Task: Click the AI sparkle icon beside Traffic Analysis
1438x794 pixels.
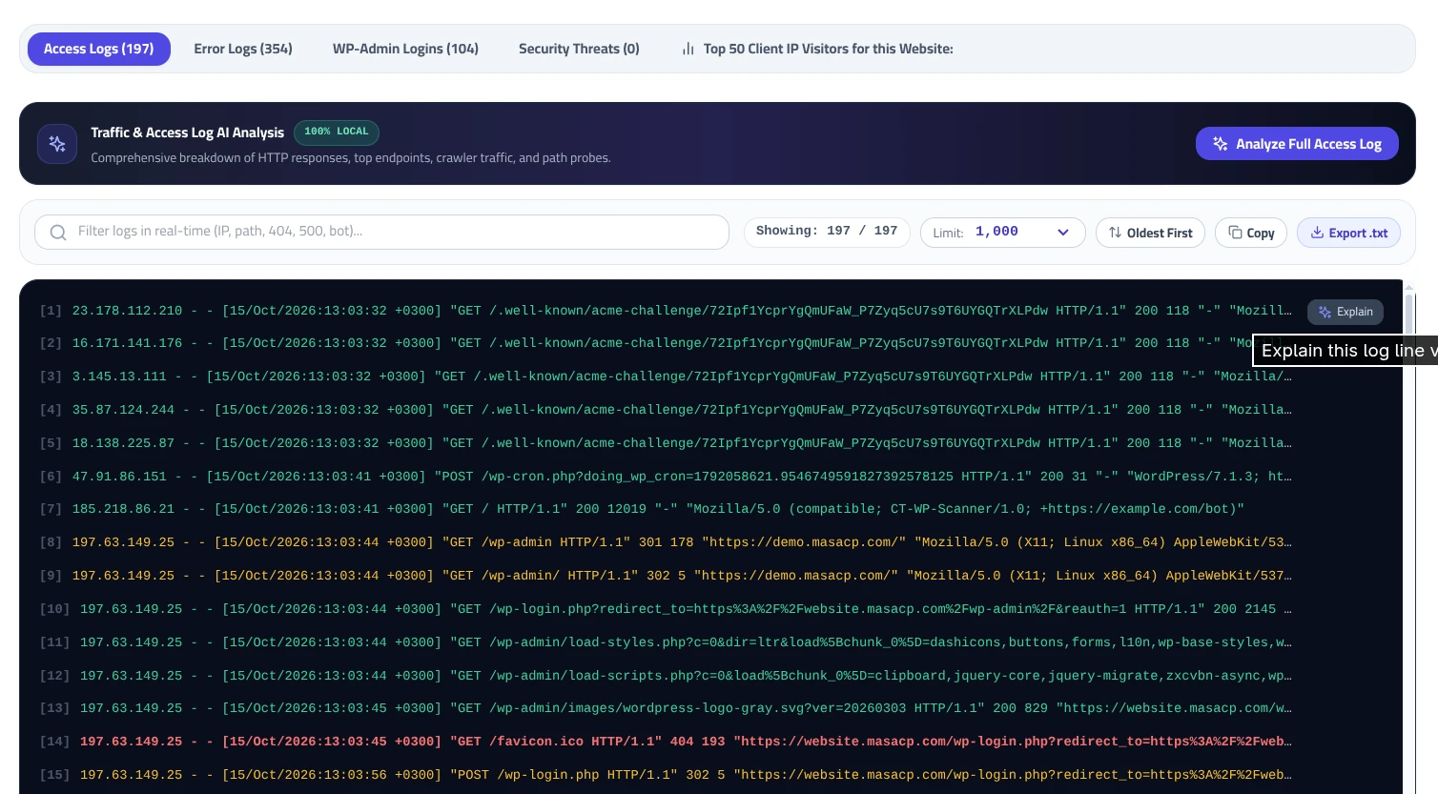Action: point(57,144)
